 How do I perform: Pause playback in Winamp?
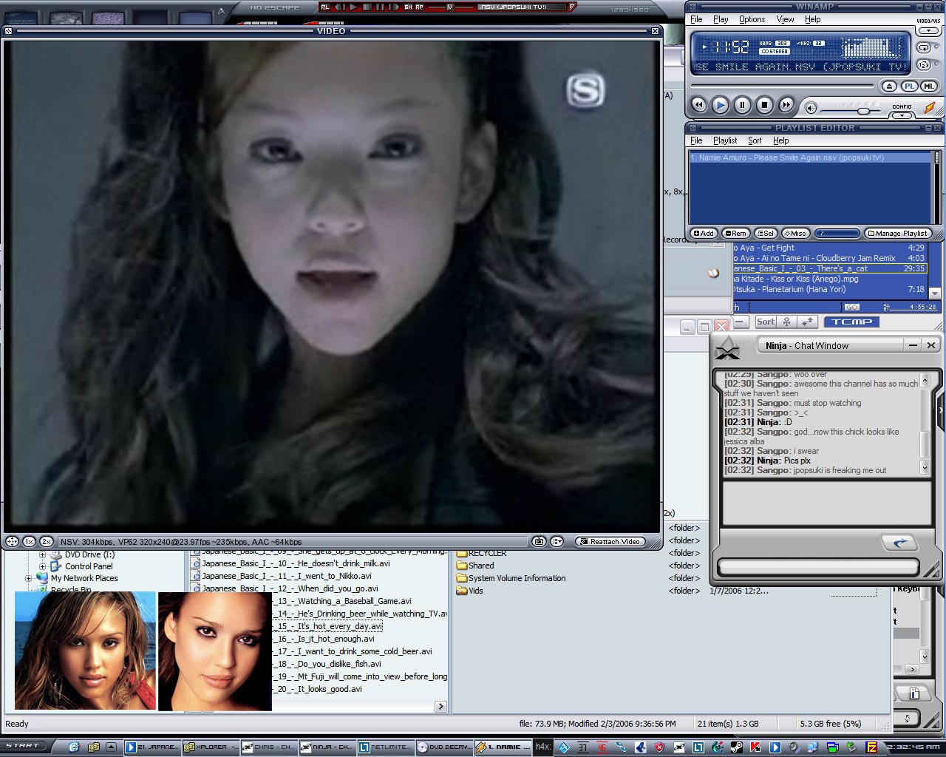(x=742, y=106)
